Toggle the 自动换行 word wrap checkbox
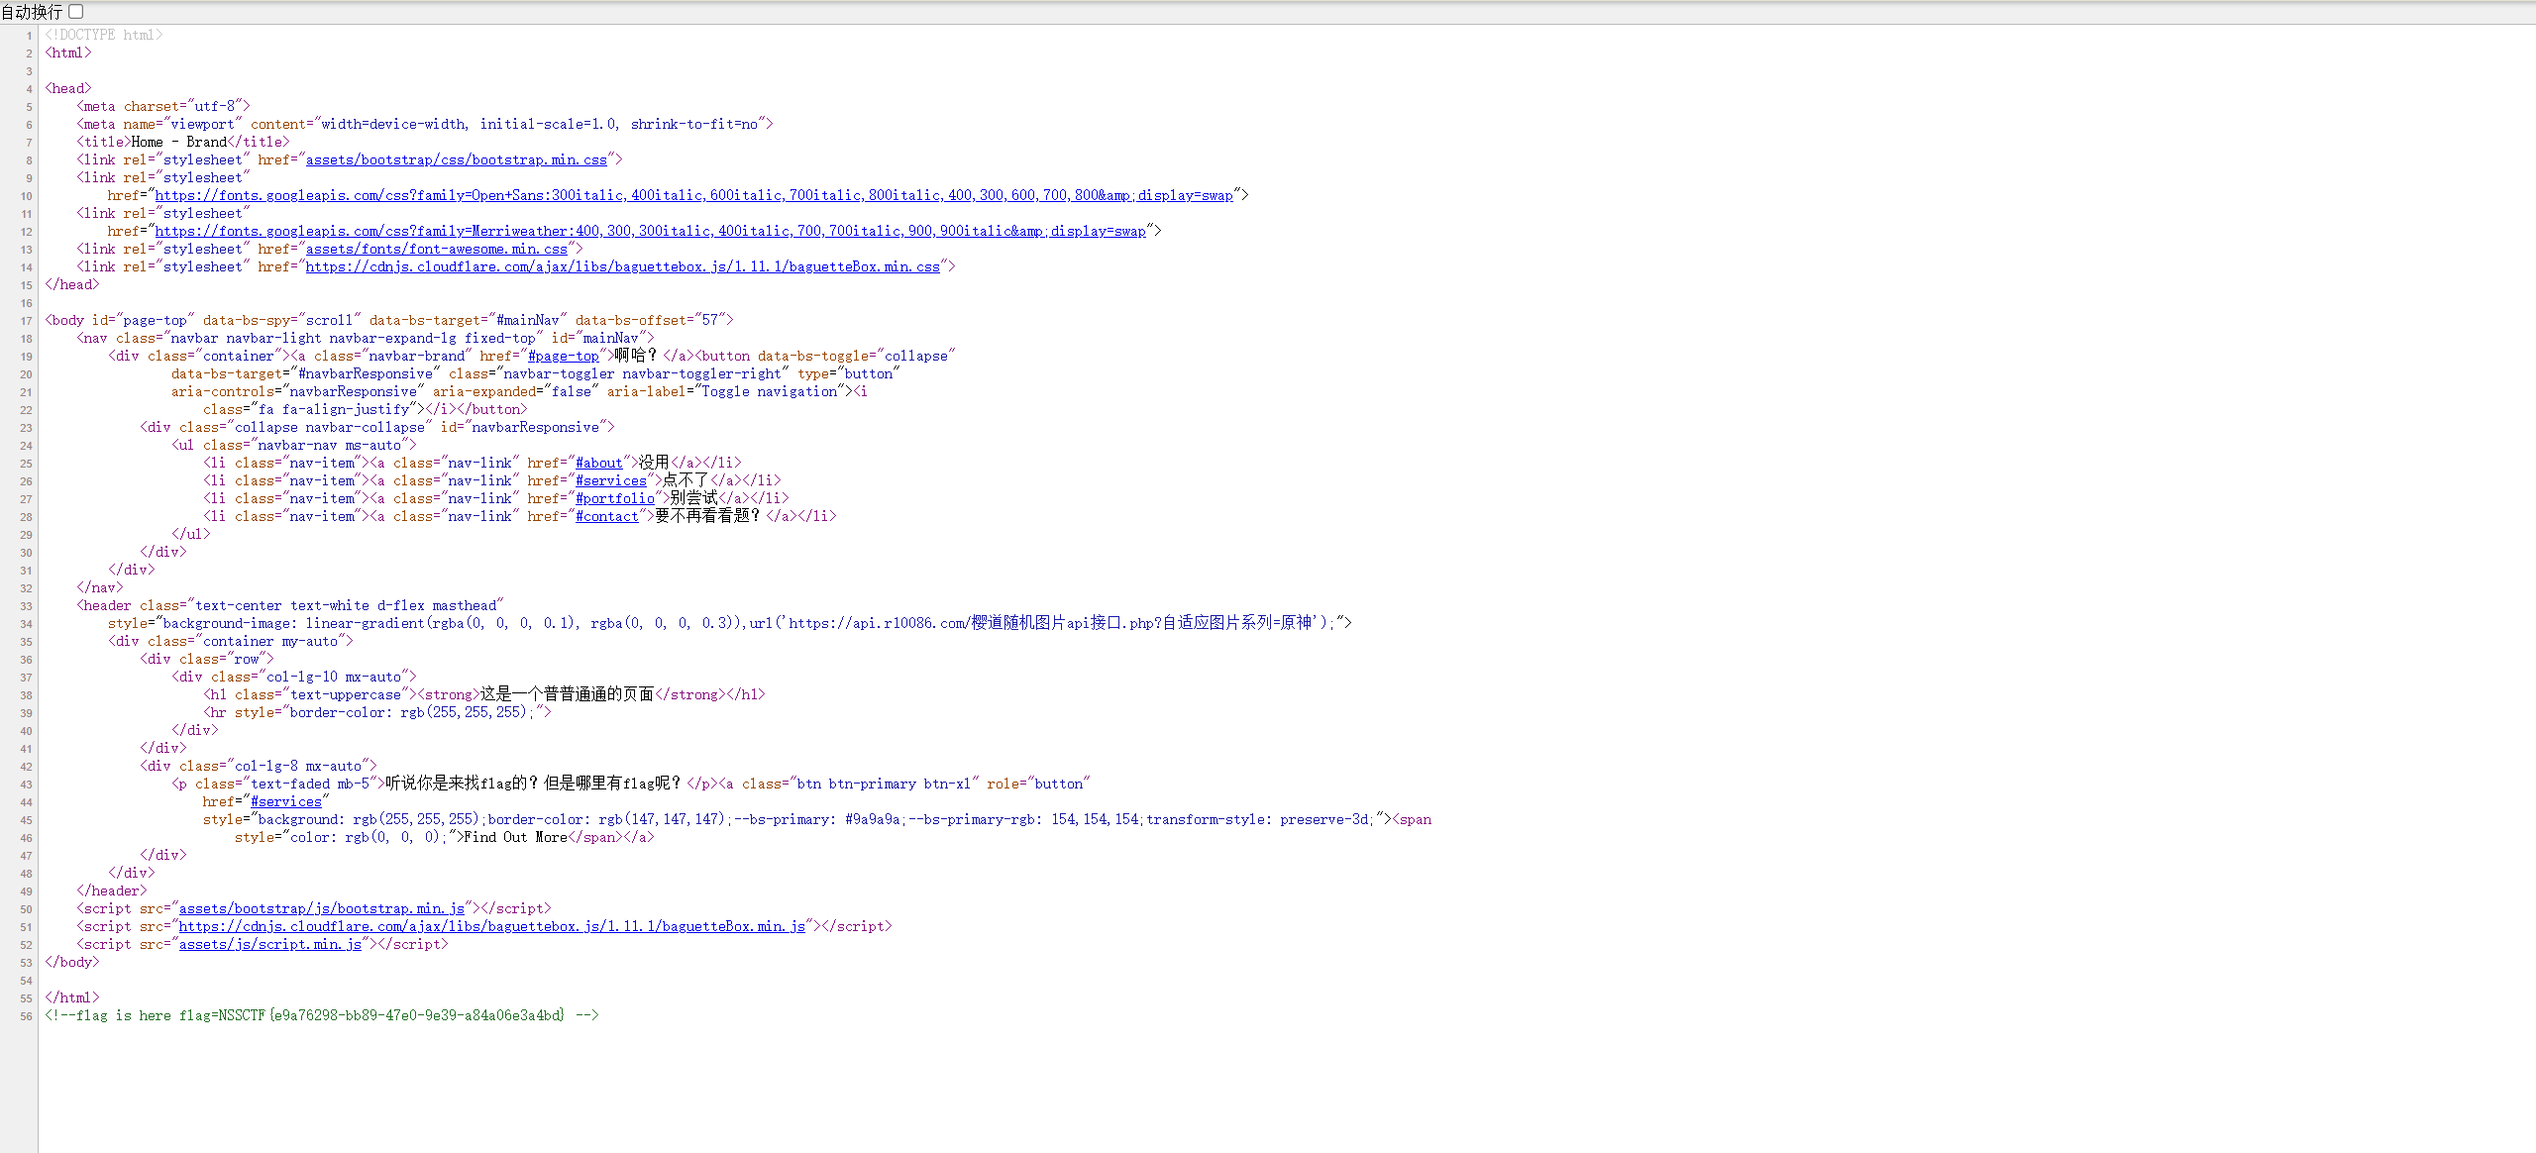Screen dimensions: 2536x1153 (x=74, y=12)
